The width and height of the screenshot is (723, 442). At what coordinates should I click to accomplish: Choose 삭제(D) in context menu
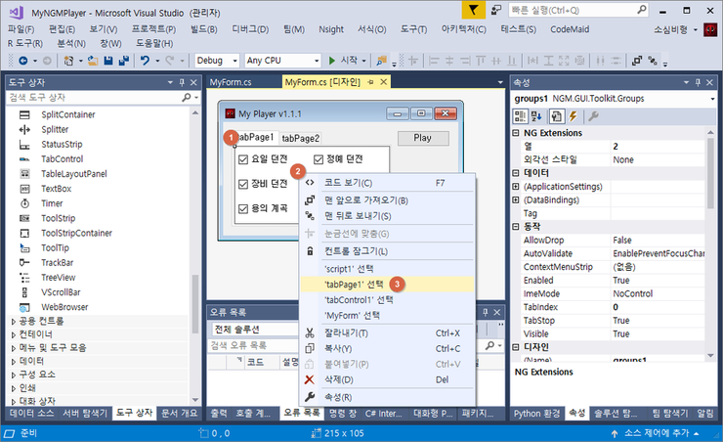tap(387, 379)
